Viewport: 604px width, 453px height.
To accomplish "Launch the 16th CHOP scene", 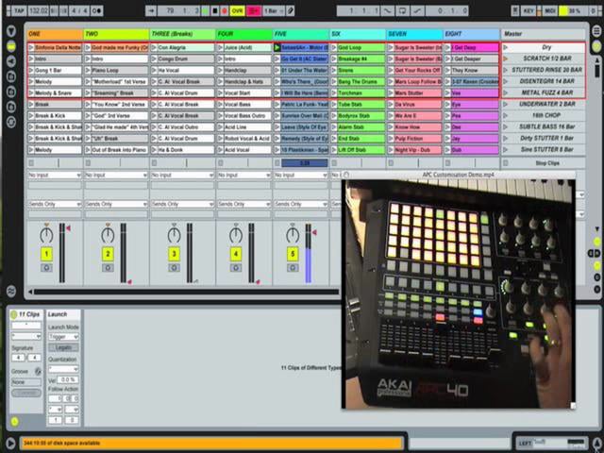I will click(506, 115).
